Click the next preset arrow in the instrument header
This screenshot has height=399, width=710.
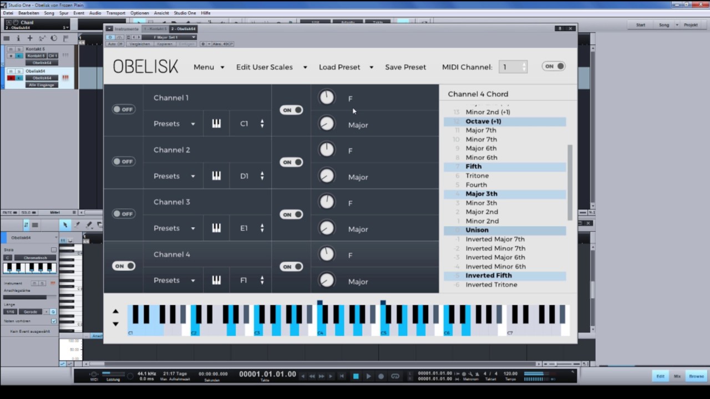(139, 37)
